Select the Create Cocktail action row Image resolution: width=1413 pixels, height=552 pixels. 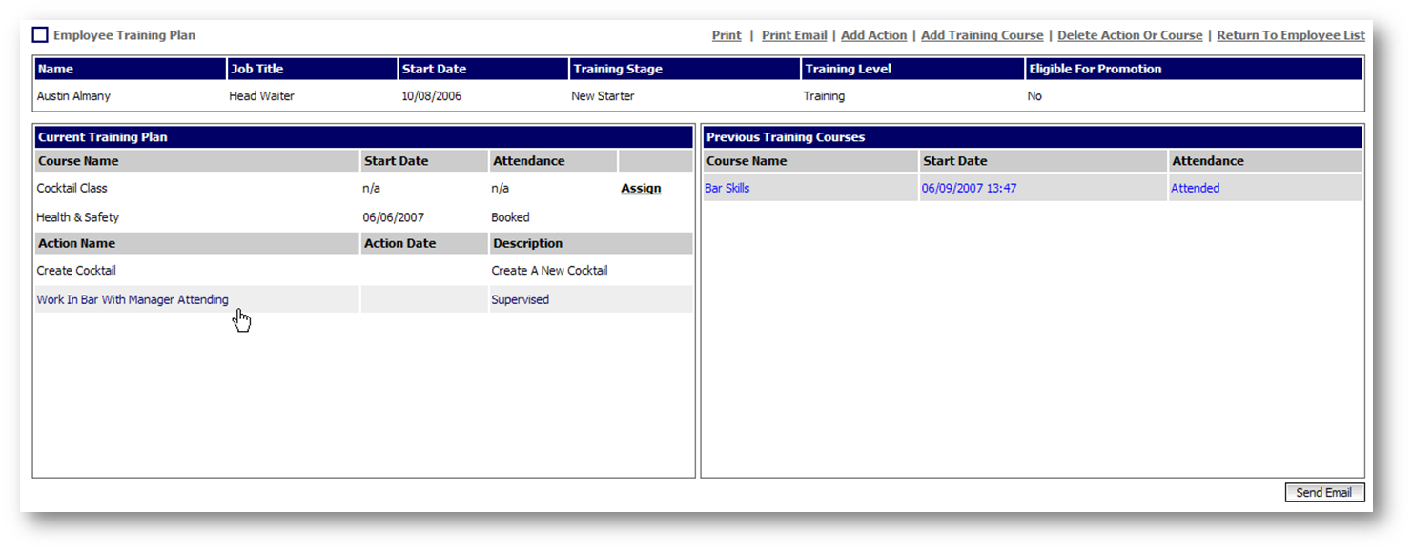(76, 271)
